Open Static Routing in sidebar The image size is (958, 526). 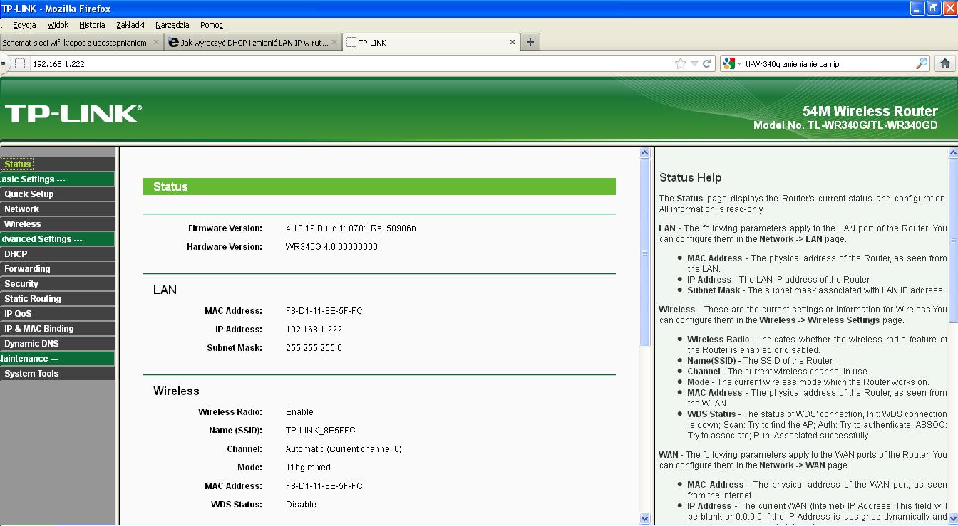pos(32,298)
